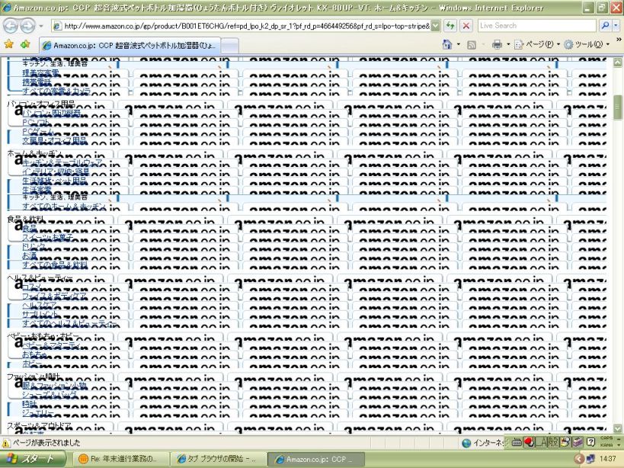Image resolution: width=624 pixels, height=468 pixels.
Task: Open すべてのホーム＆キッチン link
Action: tap(64, 207)
